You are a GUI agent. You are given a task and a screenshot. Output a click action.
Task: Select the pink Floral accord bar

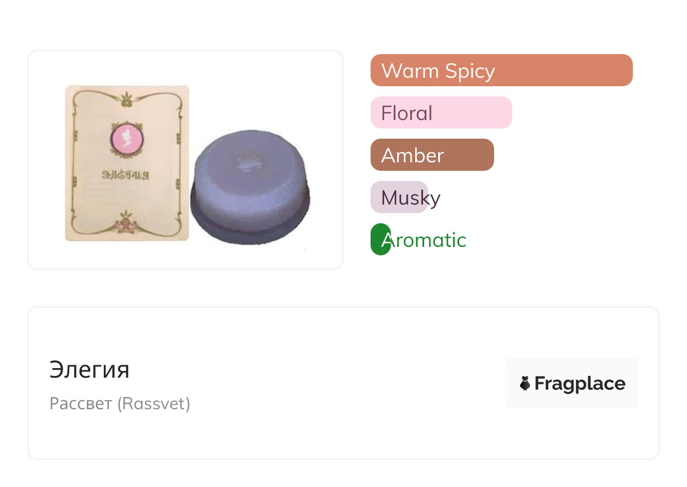click(x=441, y=113)
